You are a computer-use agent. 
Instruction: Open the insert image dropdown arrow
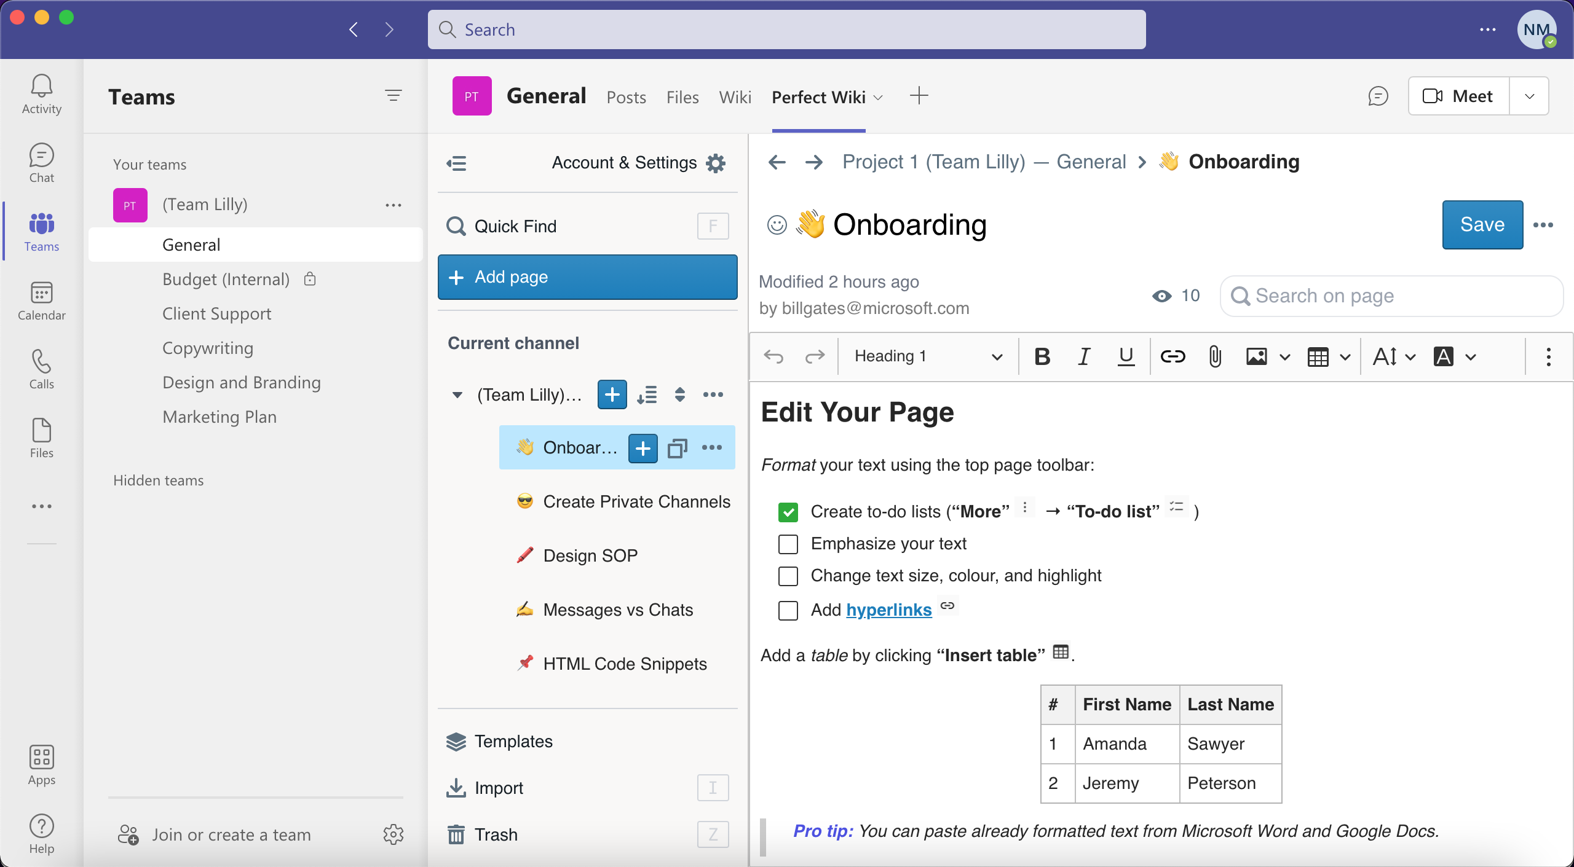[1284, 357]
